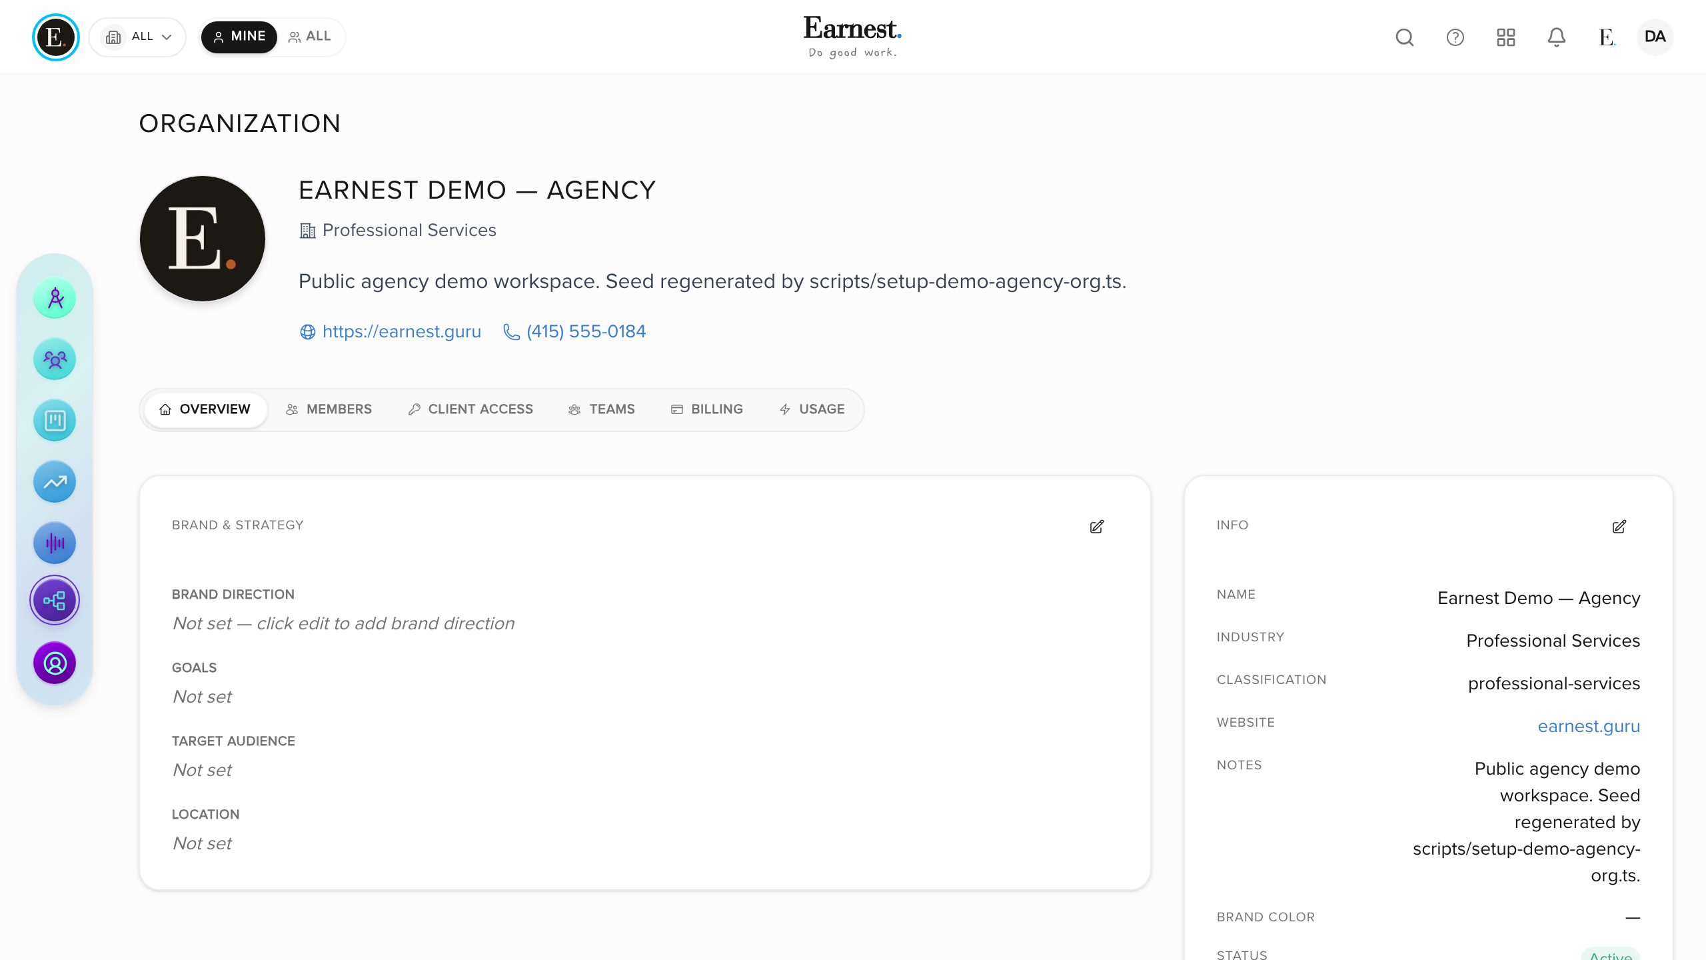
Task: Open the DA user avatar menu
Action: pos(1655,37)
